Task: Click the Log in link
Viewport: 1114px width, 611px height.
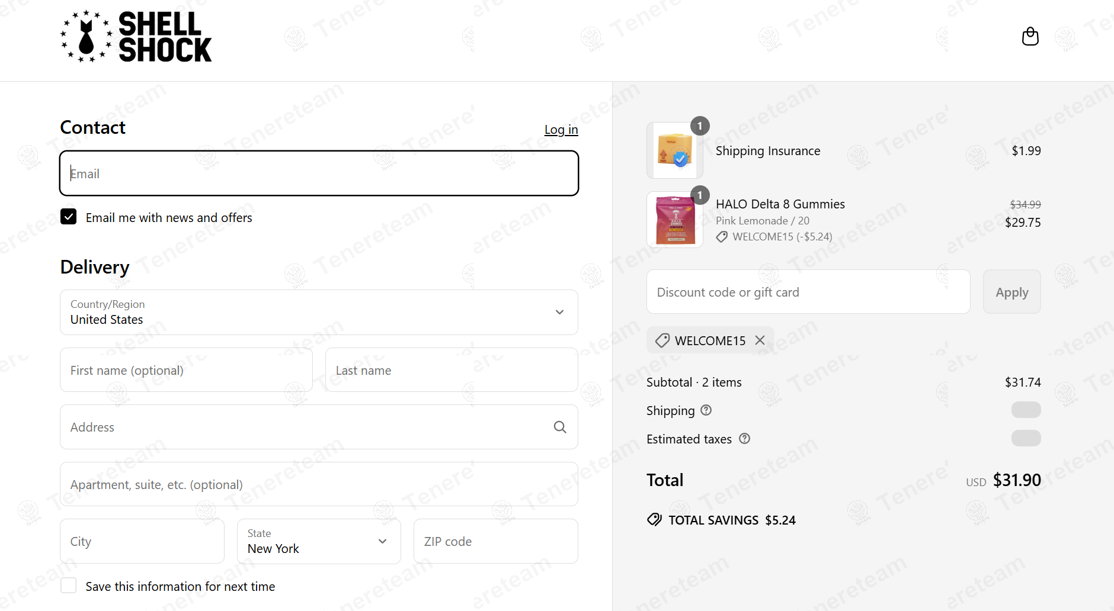Action: point(561,130)
